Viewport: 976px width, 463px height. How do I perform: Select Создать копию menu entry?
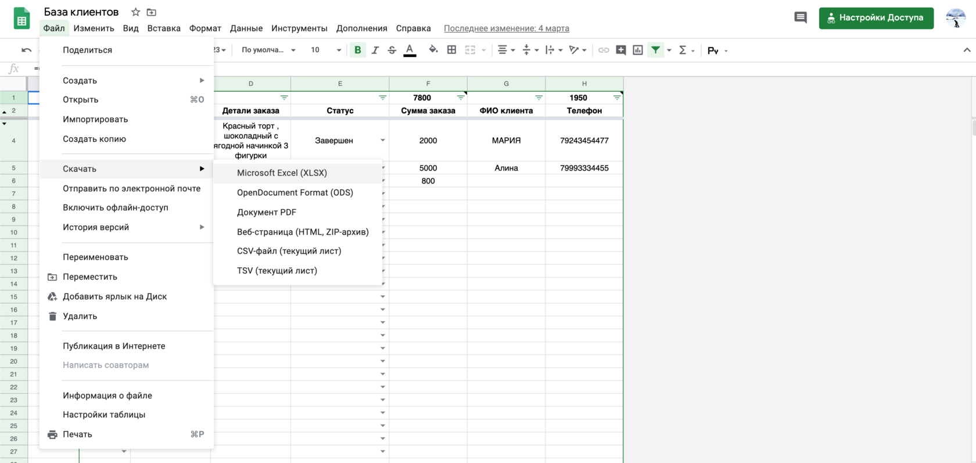127,139
